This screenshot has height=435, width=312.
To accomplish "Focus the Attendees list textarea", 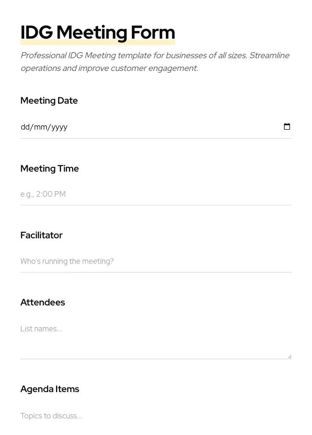I will pyautogui.click(x=127, y=336).
